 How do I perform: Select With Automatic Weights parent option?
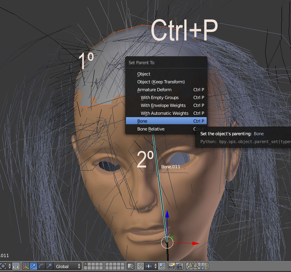click(x=165, y=113)
